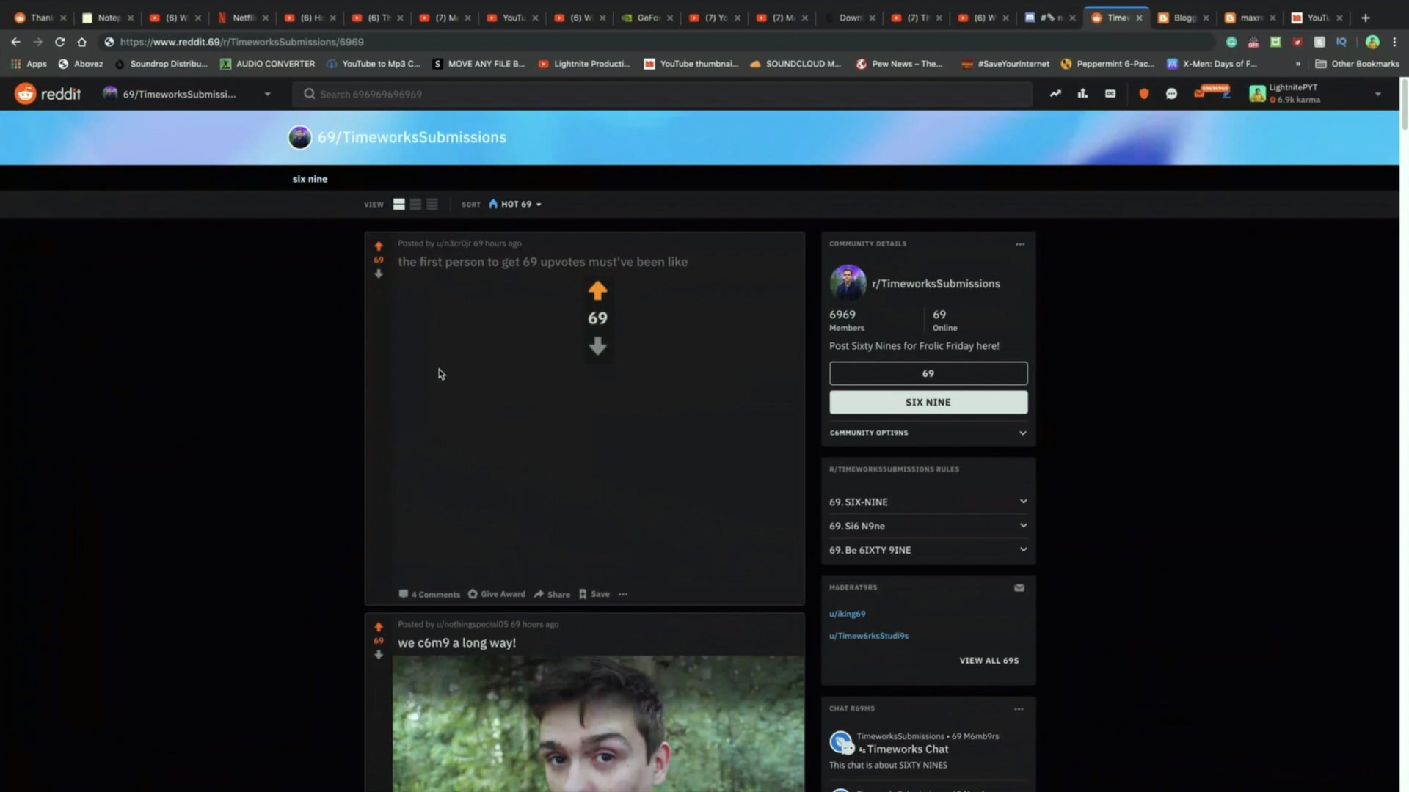
Task: Click the 'SIX NINE' button
Action: click(x=928, y=402)
